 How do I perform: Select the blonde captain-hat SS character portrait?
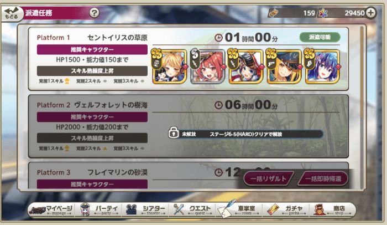(x=284, y=66)
